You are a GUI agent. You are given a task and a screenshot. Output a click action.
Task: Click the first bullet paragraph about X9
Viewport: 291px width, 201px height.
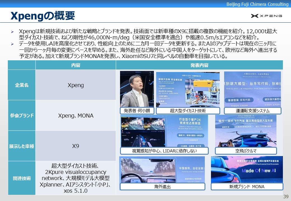(x=148, y=34)
